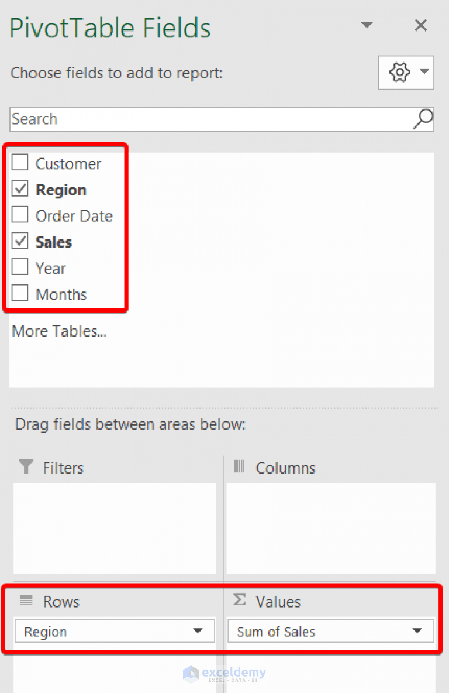This screenshot has width=449, height=693.
Task: Open the Sum of Sales dropdown
Action: pos(416,631)
